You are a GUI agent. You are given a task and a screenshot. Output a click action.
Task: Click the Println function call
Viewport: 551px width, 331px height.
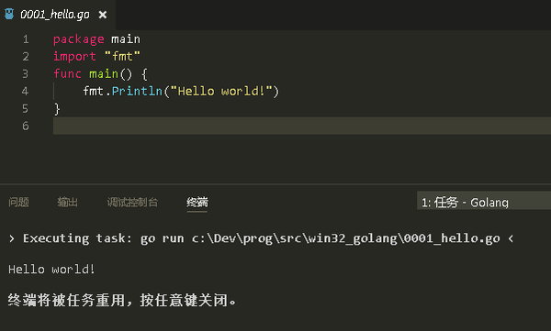click(x=137, y=92)
